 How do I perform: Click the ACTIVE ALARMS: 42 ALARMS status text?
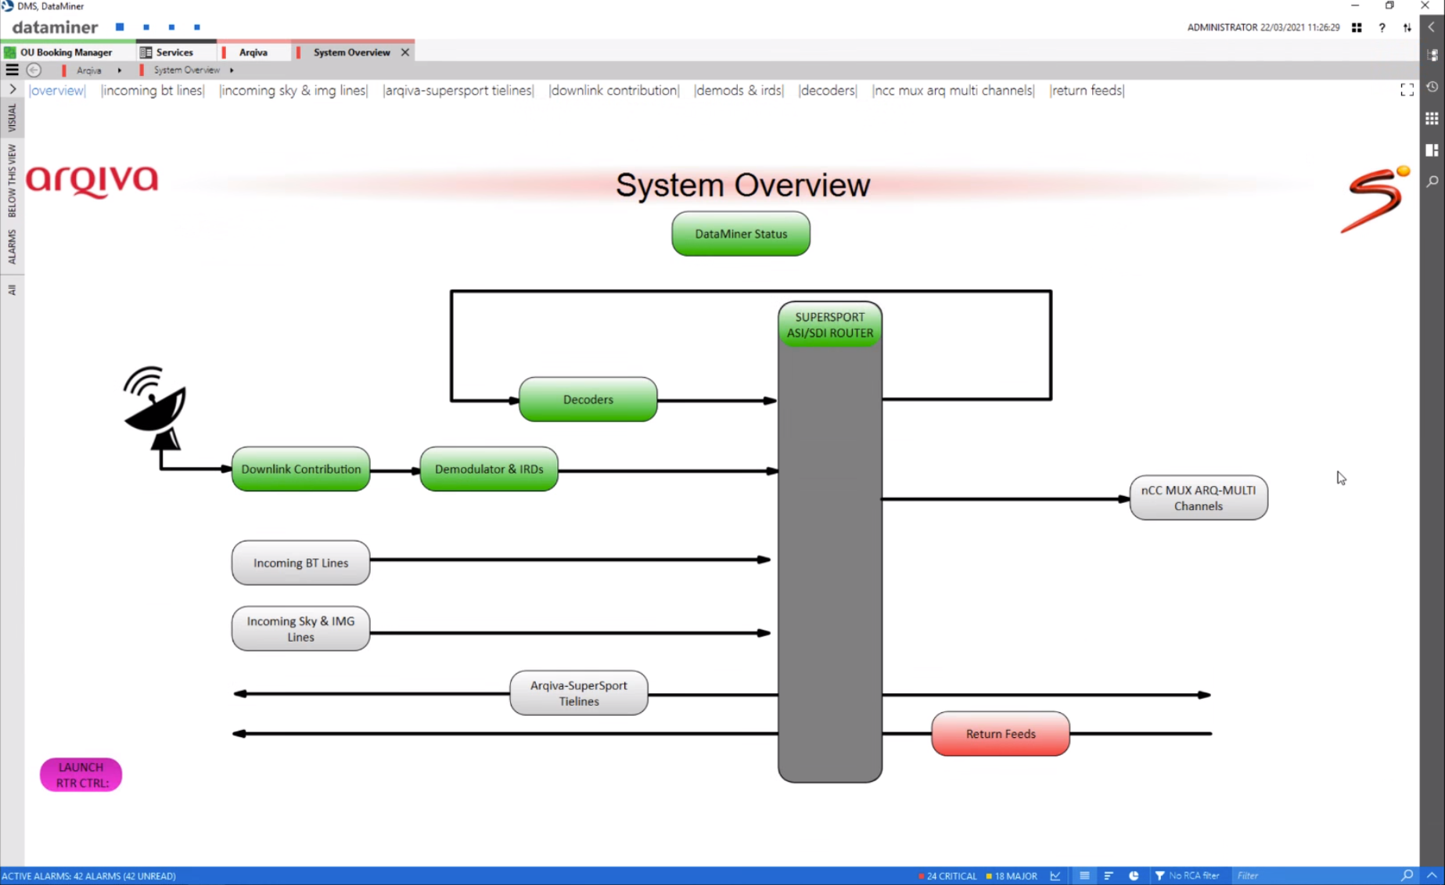[x=88, y=876]
